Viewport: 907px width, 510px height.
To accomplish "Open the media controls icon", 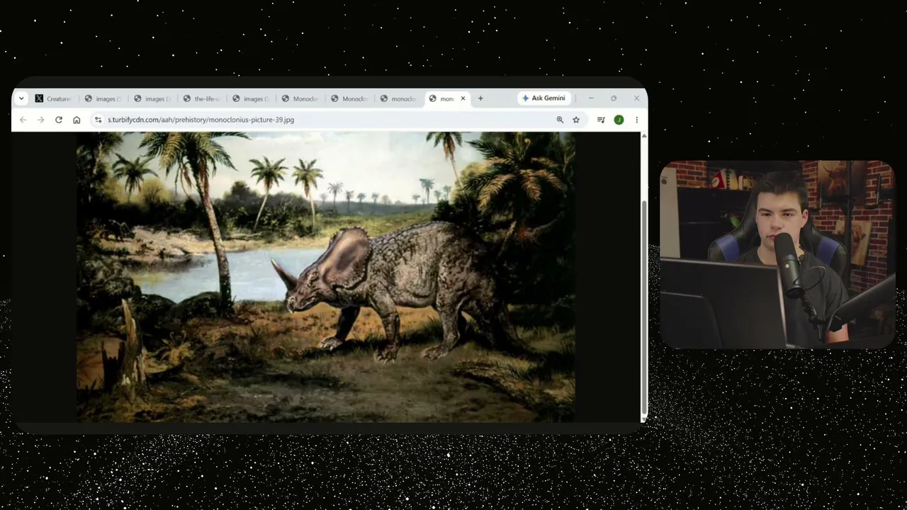I will pyautogui.click(x=601, y=120).
